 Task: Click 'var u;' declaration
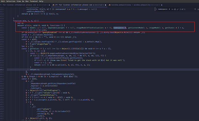[20, 23]
